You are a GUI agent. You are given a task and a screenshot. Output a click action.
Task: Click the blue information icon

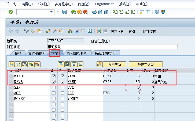coord(90,31)
